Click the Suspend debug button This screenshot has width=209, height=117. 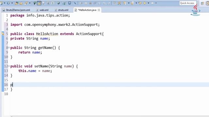coord(86,3)
